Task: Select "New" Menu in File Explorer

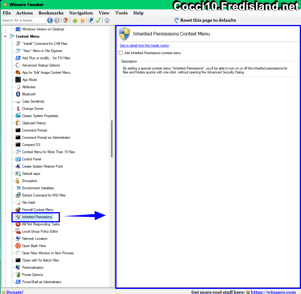Action: click(x=42, y=51)
